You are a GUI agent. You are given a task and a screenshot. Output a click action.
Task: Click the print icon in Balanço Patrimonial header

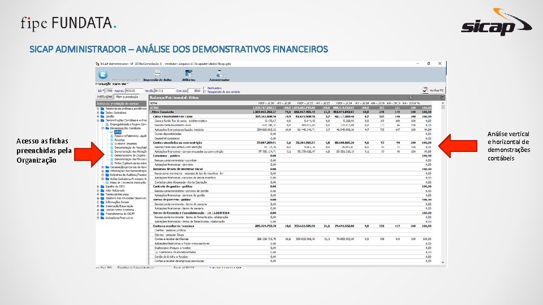pyautogui.click(x=411, y=98)
